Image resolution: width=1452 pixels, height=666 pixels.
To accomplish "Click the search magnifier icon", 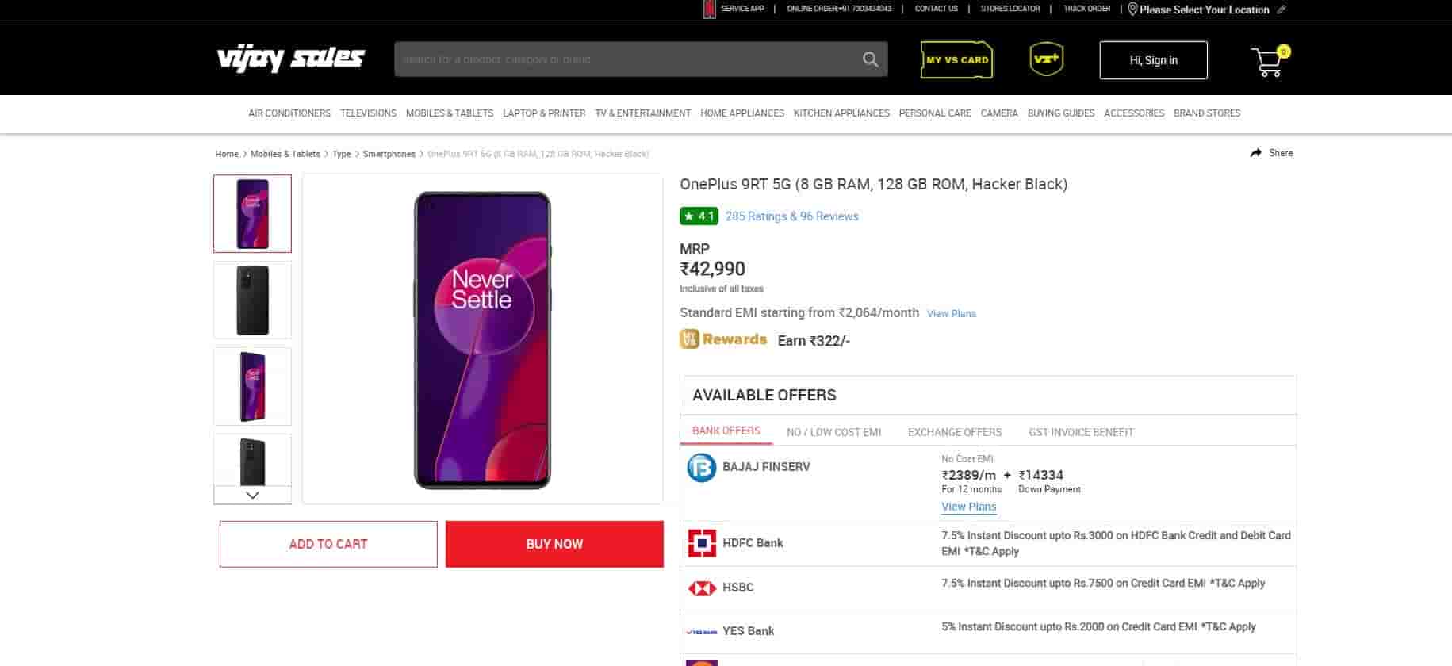I will tap(870, 59).
